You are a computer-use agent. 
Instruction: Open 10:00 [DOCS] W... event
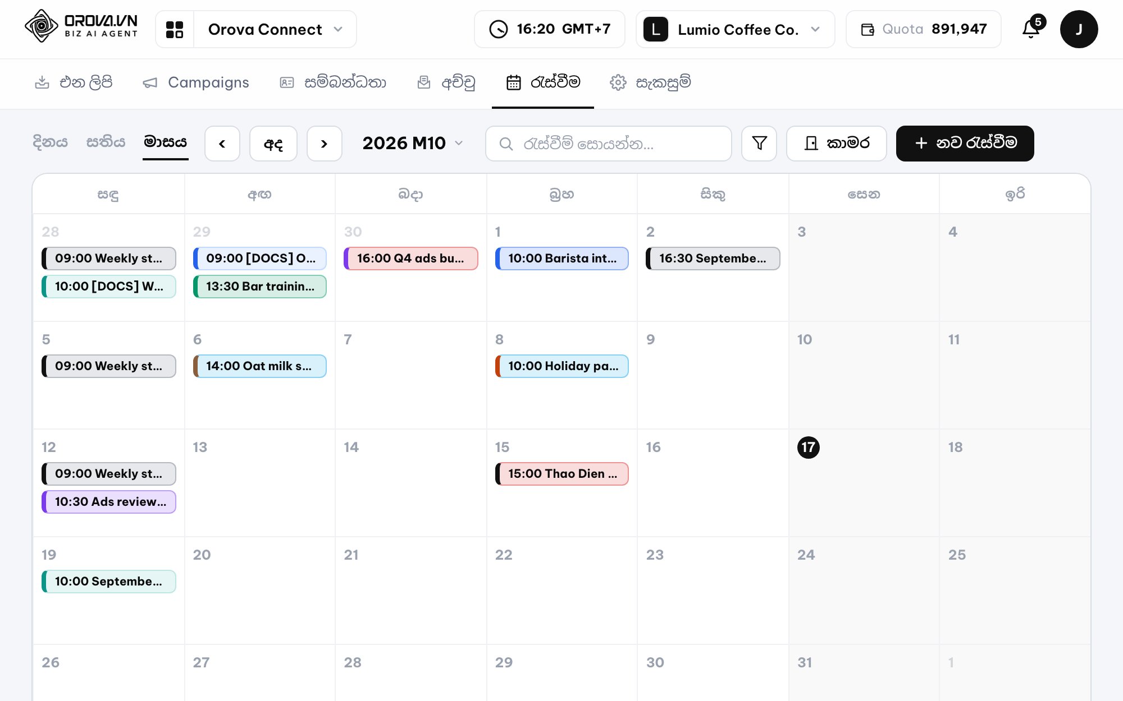108,287
